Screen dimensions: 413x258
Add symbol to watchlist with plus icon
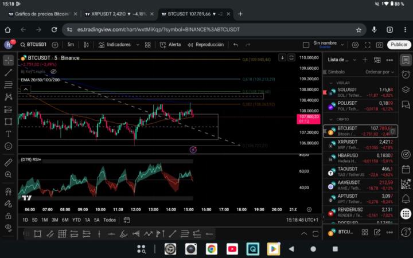pos(365,60)
